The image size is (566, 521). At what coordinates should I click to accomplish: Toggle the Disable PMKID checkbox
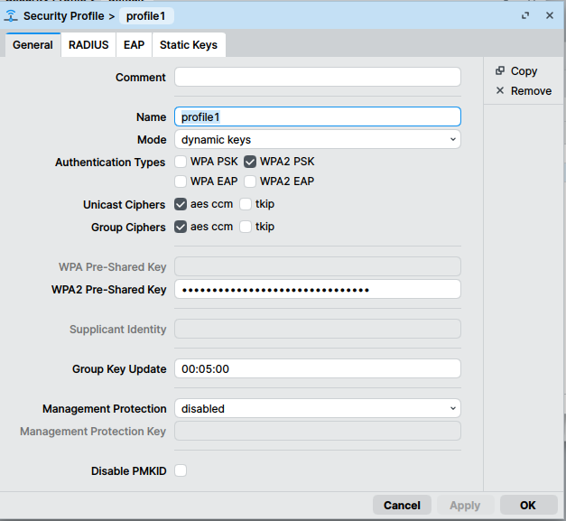coord(181,471)
